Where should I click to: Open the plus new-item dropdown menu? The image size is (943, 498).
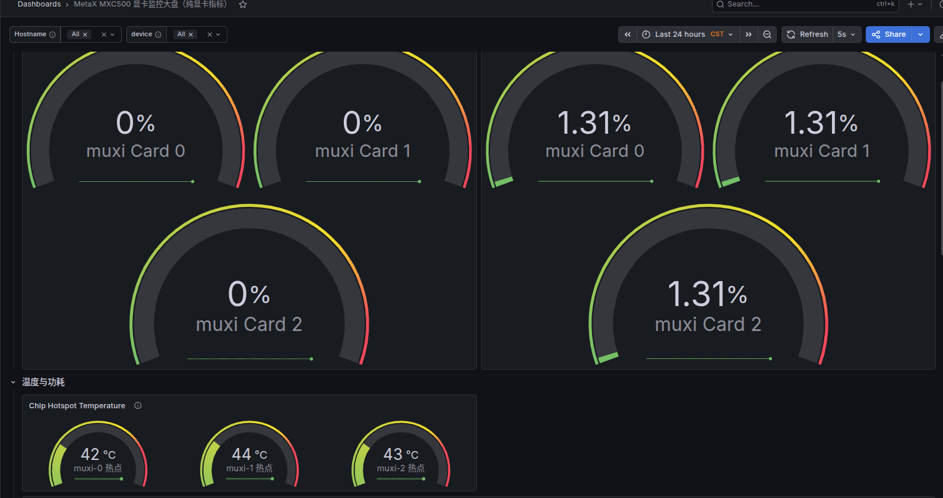tap(915, 4)
